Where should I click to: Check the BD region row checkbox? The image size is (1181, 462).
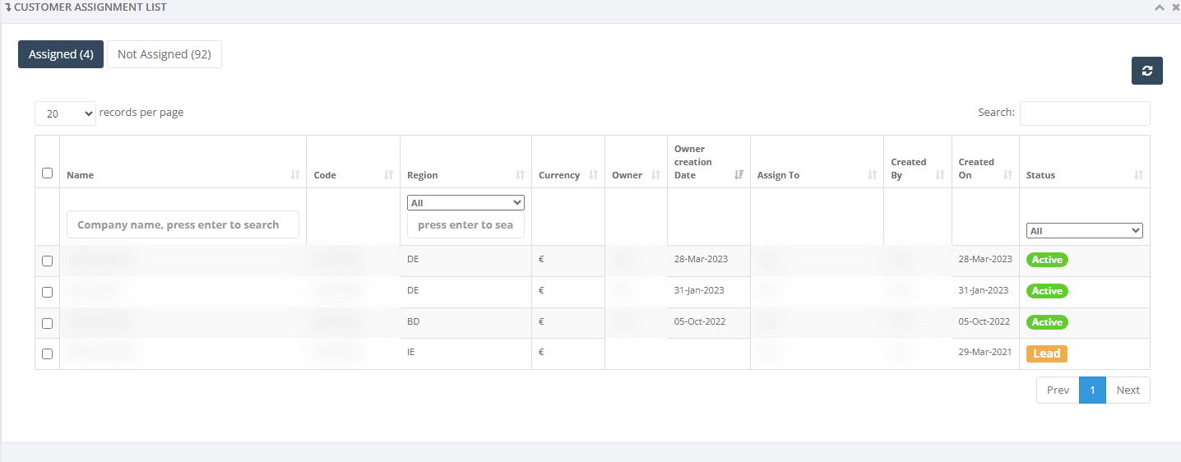(47, 323)
